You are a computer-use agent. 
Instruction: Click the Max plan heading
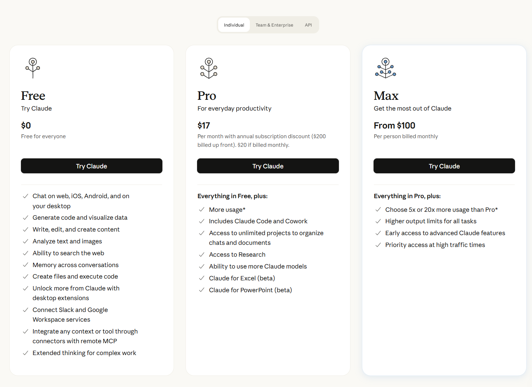click(386, 96)
